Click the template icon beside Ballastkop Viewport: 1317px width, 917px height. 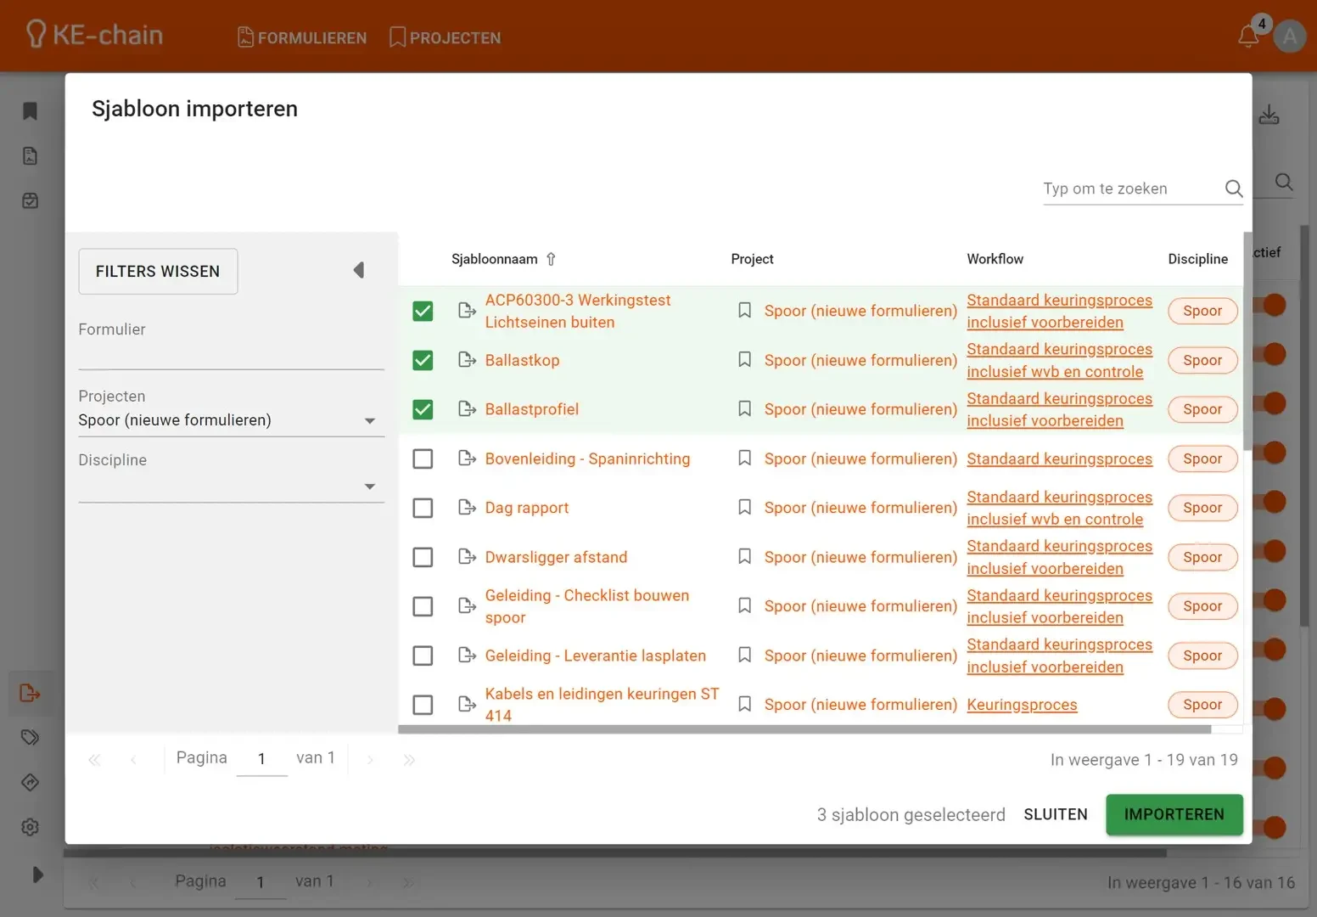(x=467, y=360)
